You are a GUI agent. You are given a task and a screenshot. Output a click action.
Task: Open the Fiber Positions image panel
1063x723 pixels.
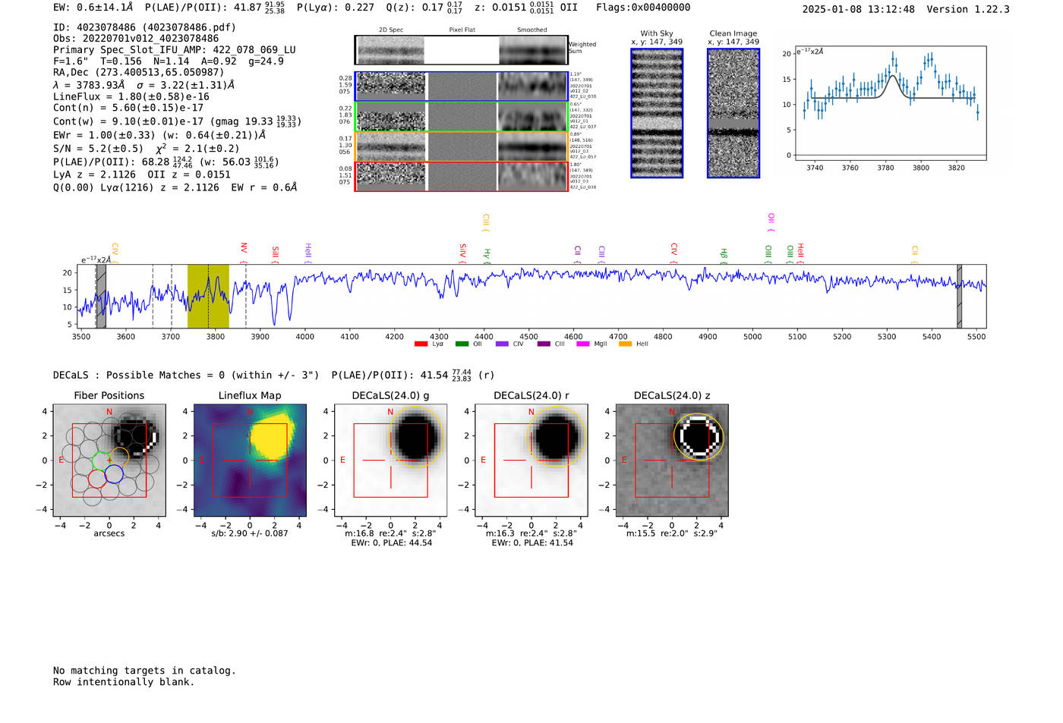[x=109, y=460]
